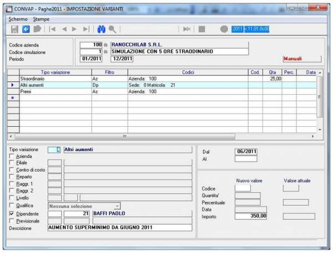The height and width of the screenshot is (253, 333).
Task: Select row marker for Altri aumenti row
Action: point(13,85)
